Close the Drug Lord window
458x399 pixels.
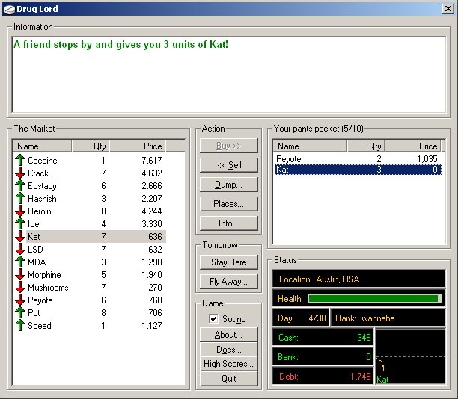click(448, 9)
